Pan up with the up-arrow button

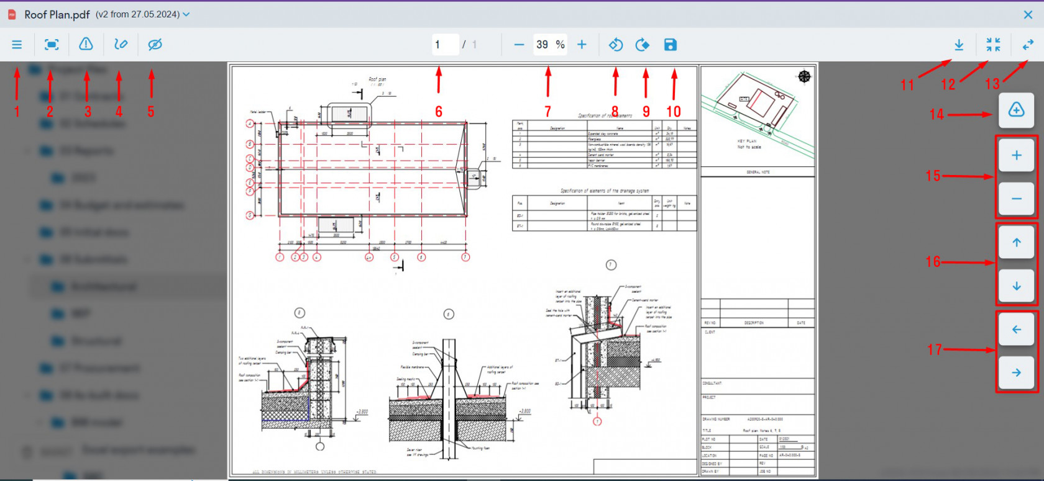(1017, 243)
